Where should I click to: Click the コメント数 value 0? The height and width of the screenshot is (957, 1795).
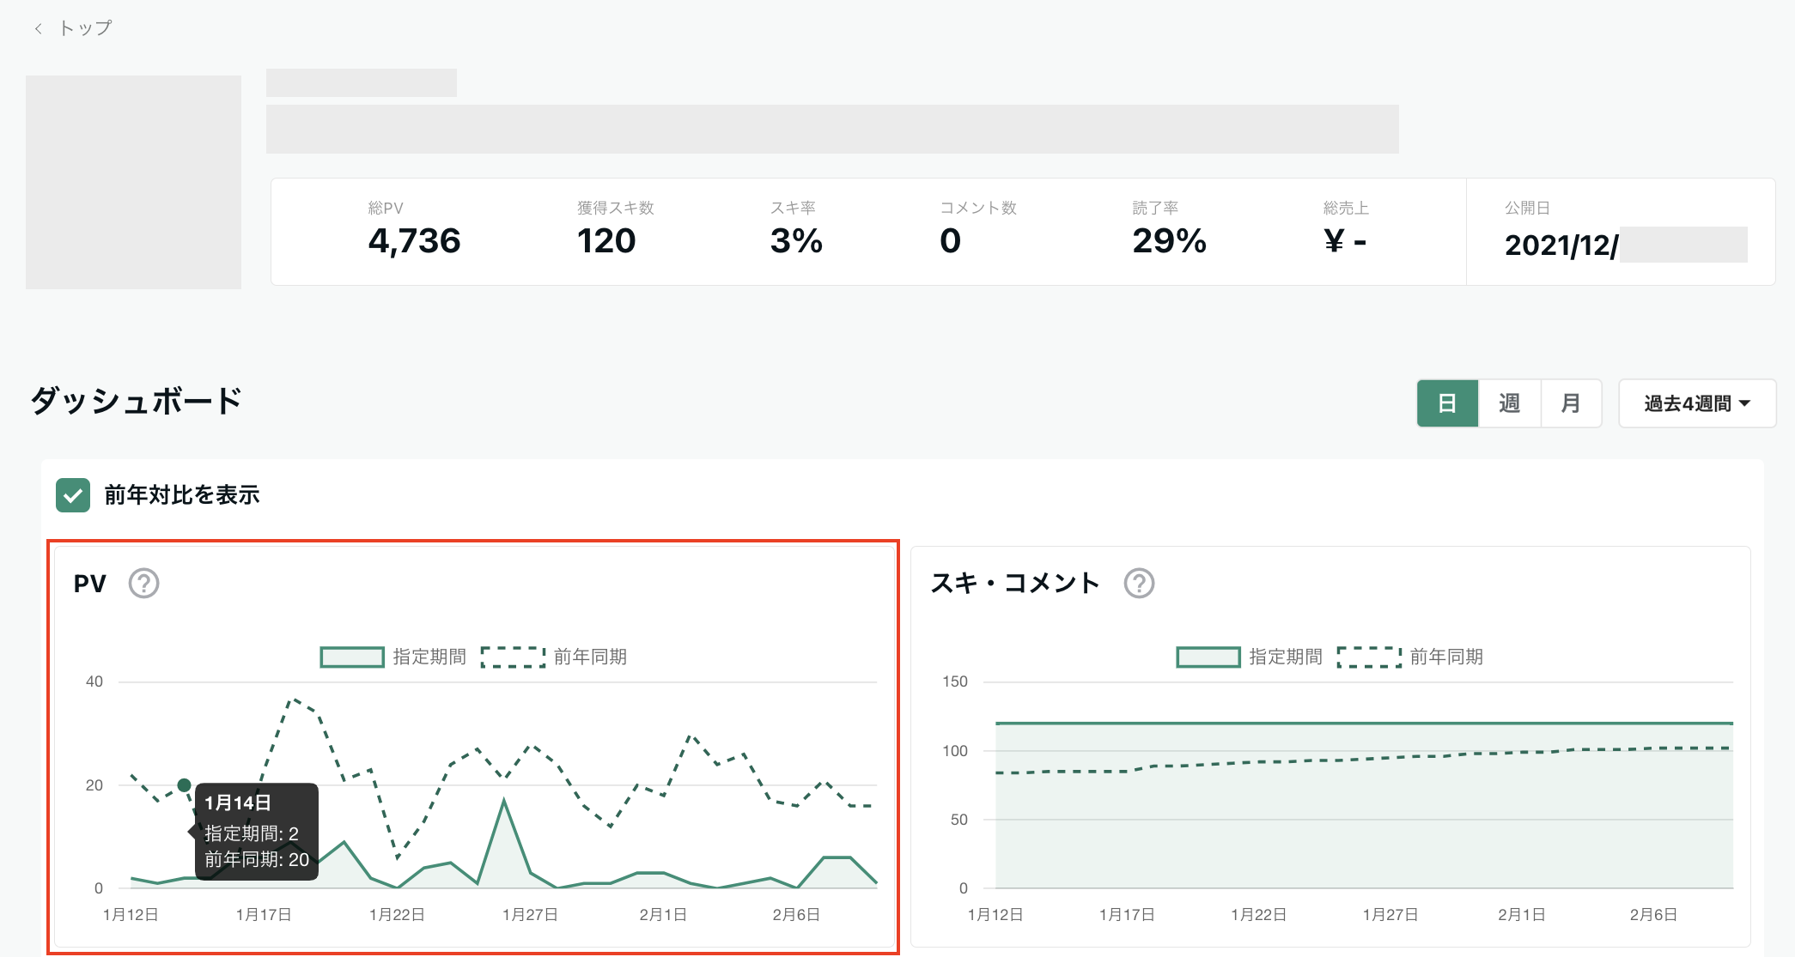coord(950,241)
